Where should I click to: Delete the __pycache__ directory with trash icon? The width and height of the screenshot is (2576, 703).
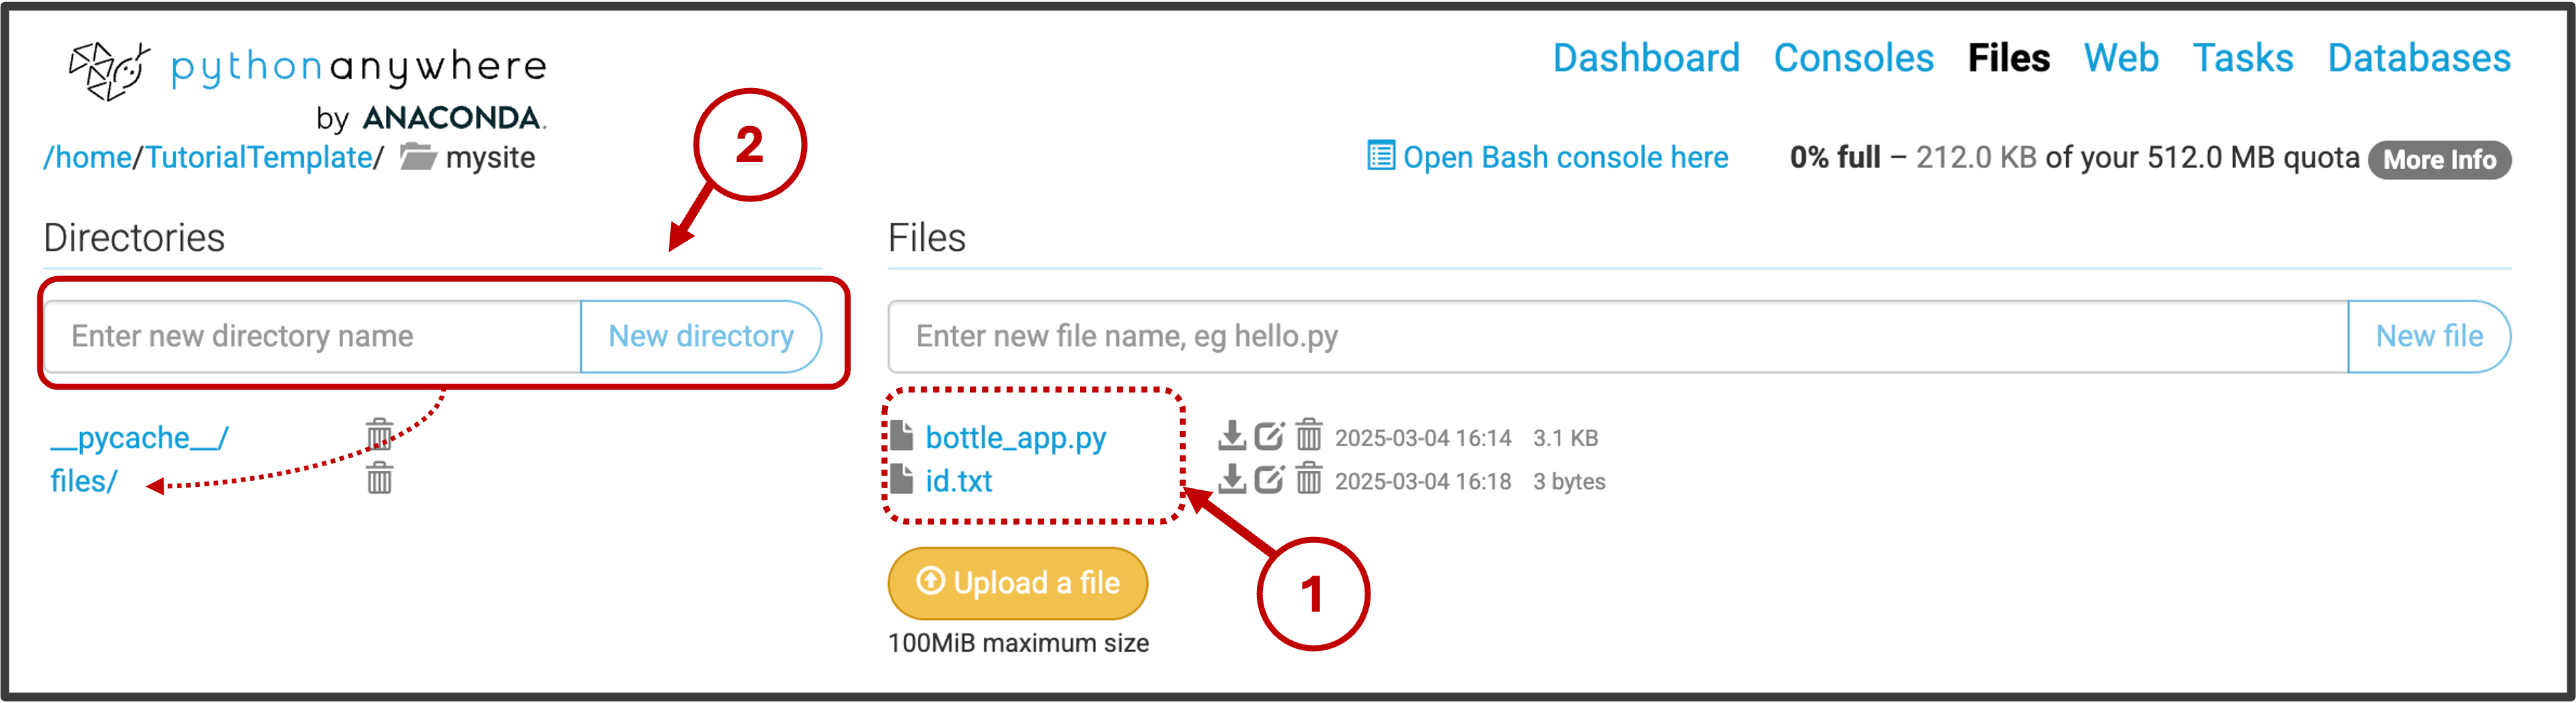(379, 436)
